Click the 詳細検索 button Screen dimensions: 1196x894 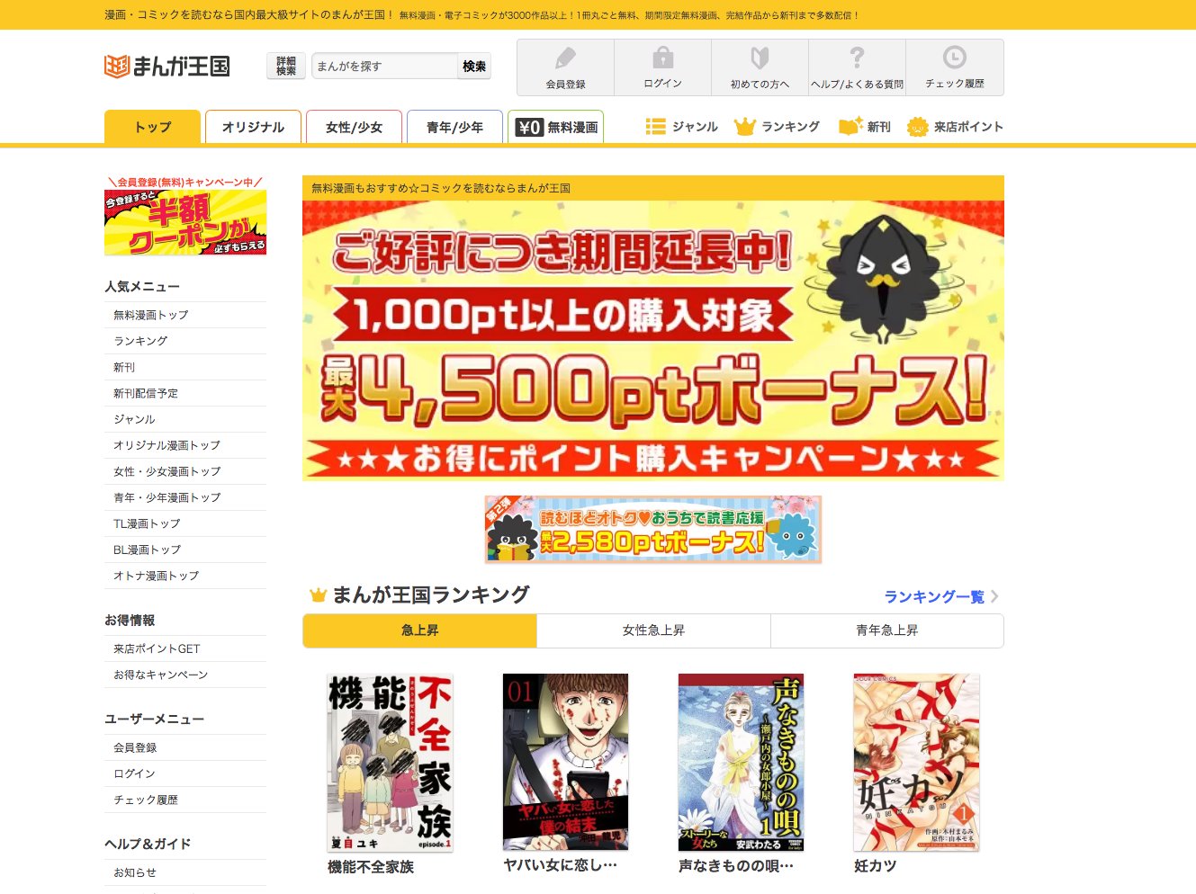[286, 66]
